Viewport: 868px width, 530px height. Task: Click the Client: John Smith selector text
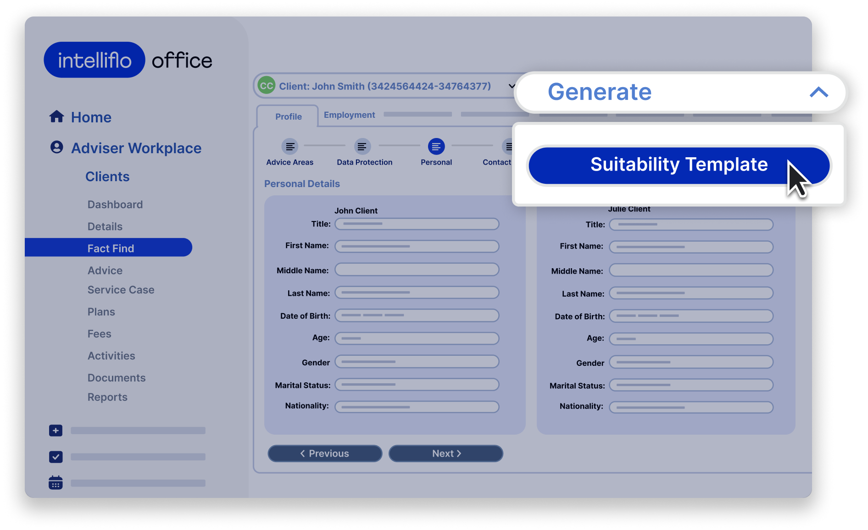[x=385, y=86]
